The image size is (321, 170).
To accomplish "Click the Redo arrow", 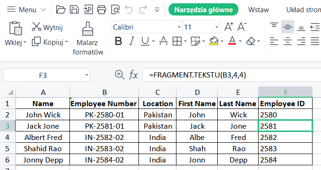I will (x=143, y=9).
